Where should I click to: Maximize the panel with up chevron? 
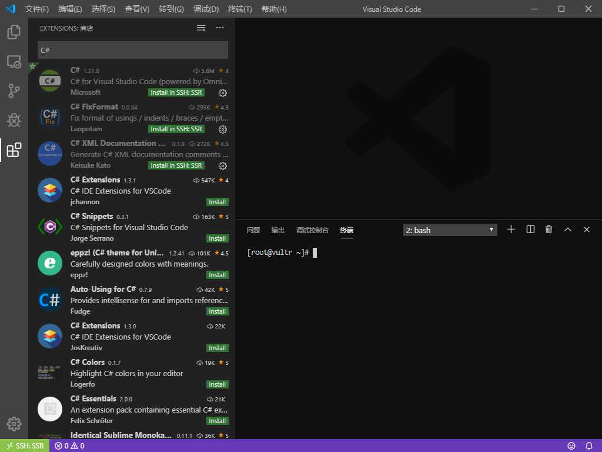(x=568, y=230)
